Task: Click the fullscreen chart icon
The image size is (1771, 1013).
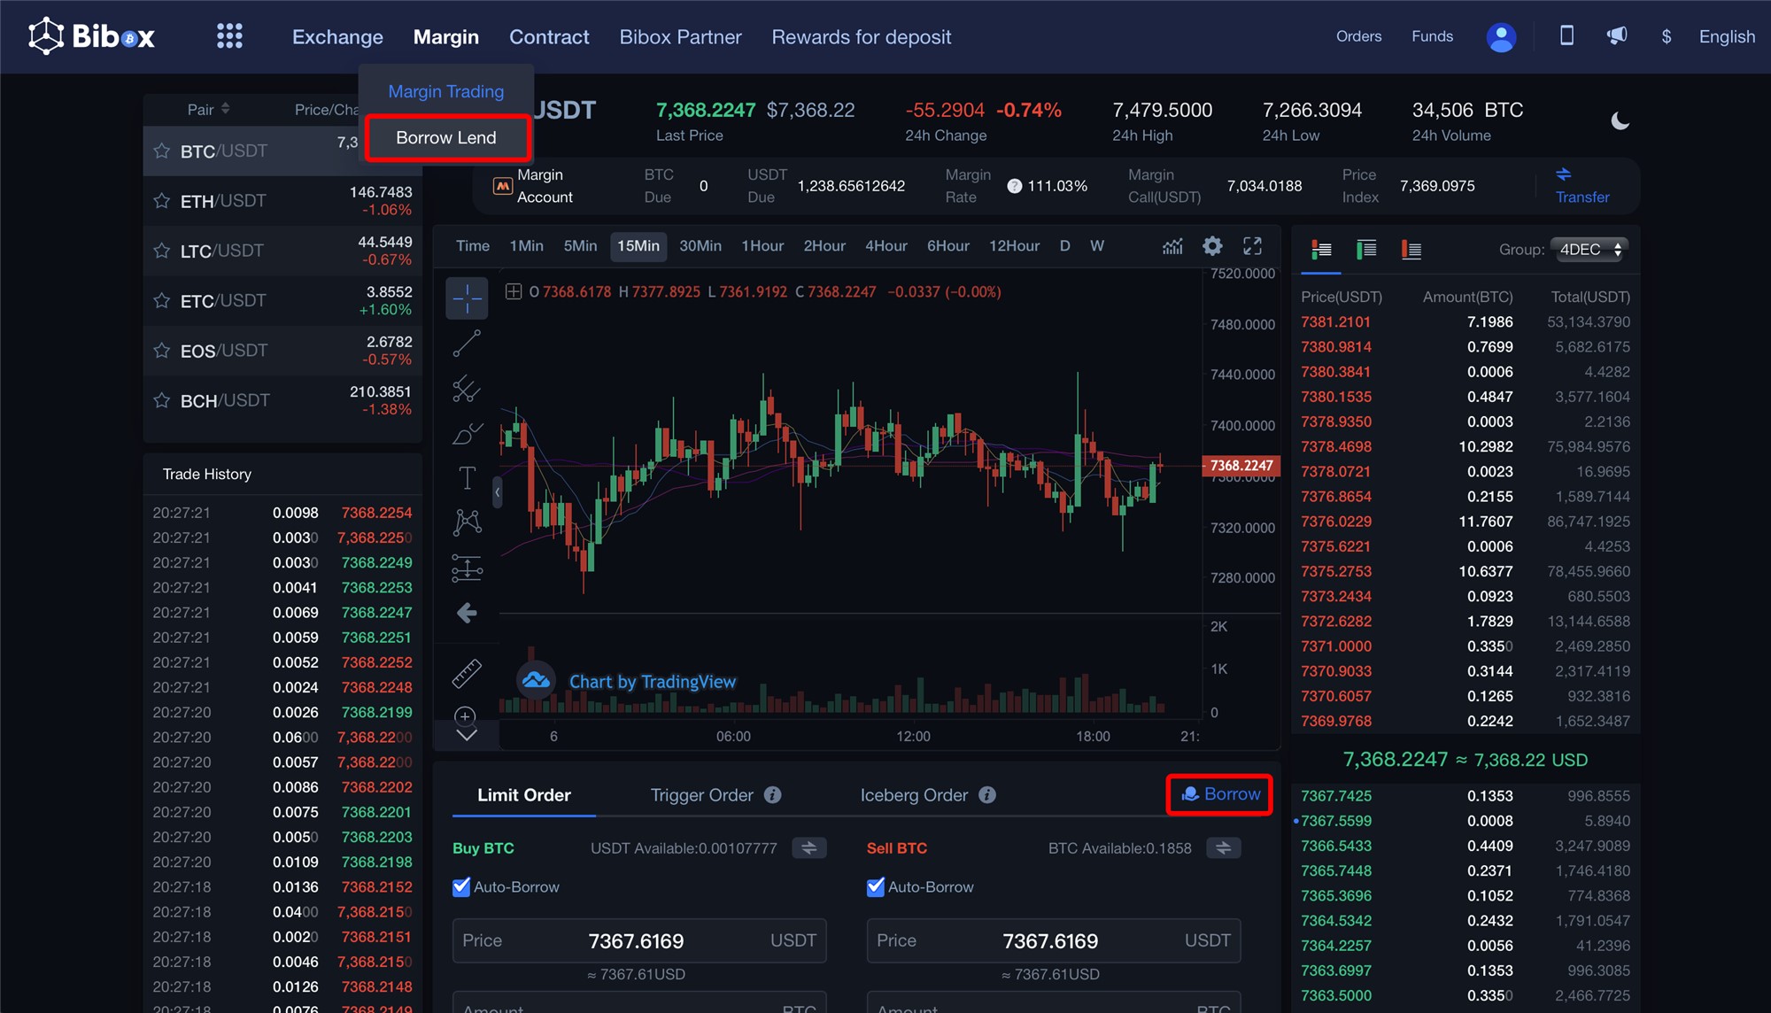Action: (x=1252, y=246)
